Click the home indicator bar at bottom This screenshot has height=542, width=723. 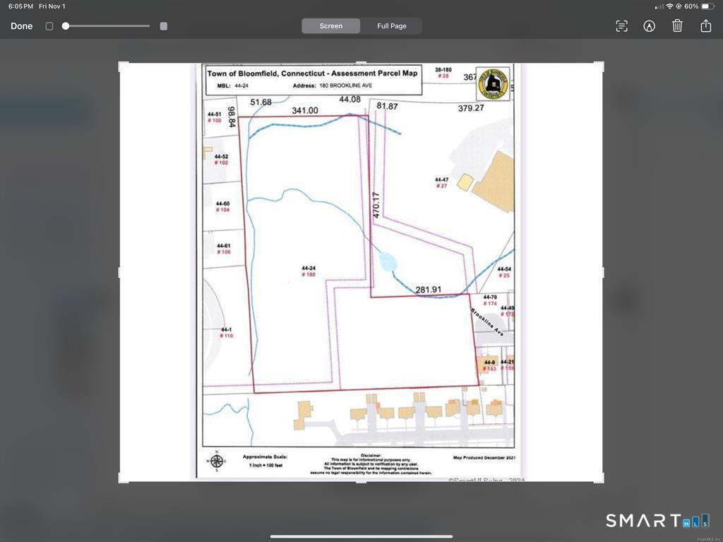pos(361,536)
